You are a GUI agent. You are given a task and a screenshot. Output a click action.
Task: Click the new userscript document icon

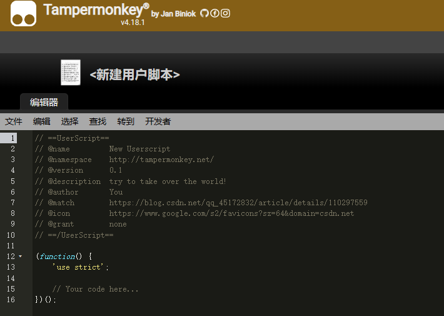coord(71,72)
